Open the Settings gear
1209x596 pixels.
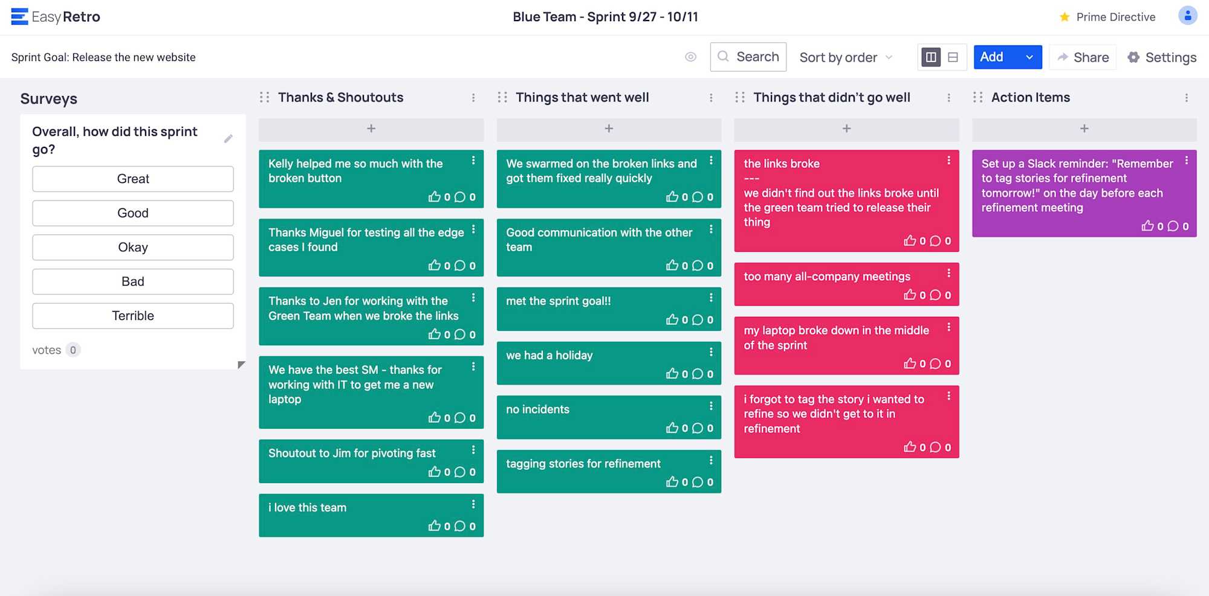[1133, 57]
